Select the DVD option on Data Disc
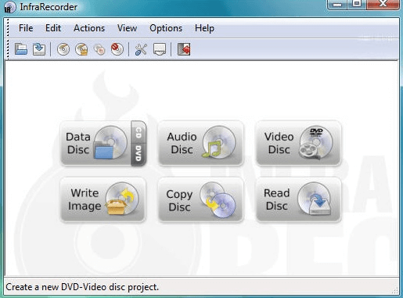The image size is (403, 298). click(x=139, y=154)
